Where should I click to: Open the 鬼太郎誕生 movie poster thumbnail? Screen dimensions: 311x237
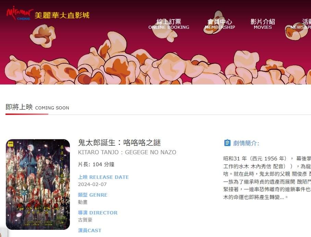38,185
